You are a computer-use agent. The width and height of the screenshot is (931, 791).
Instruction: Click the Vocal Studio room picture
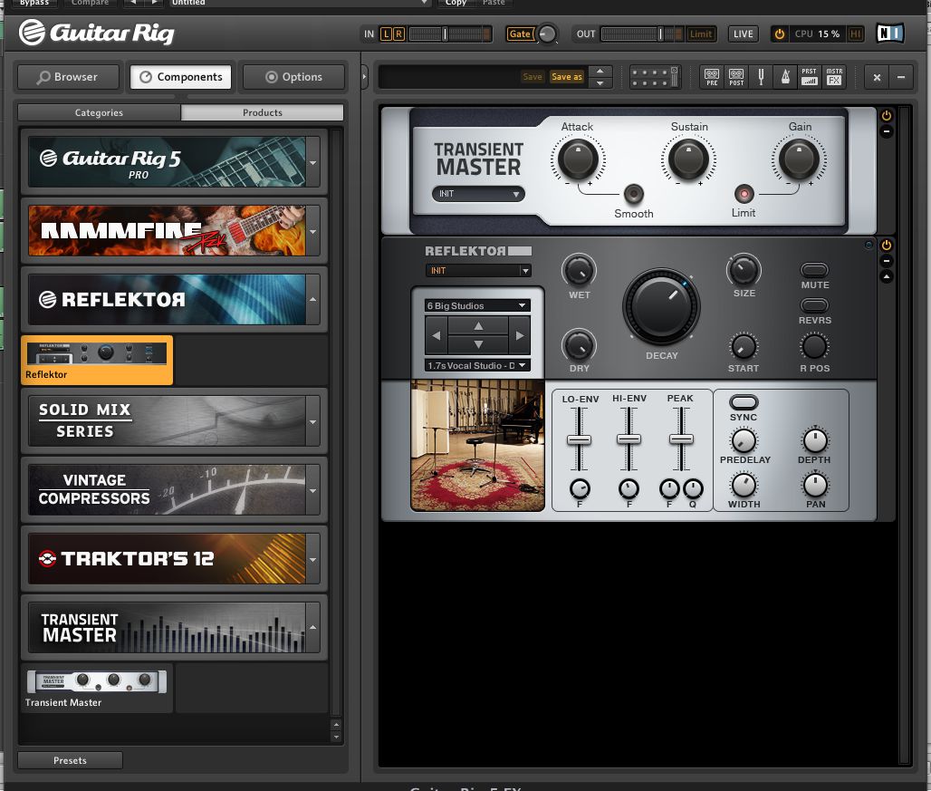coord(477,446)
